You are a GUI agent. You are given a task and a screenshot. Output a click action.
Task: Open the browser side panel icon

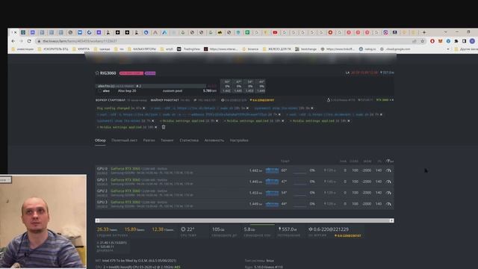pos(464,41)
